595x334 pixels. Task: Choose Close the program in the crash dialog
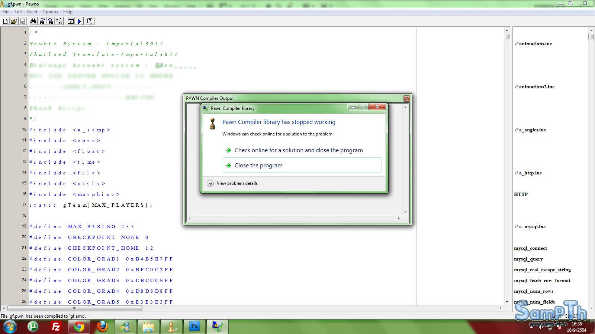coord(302,165)
